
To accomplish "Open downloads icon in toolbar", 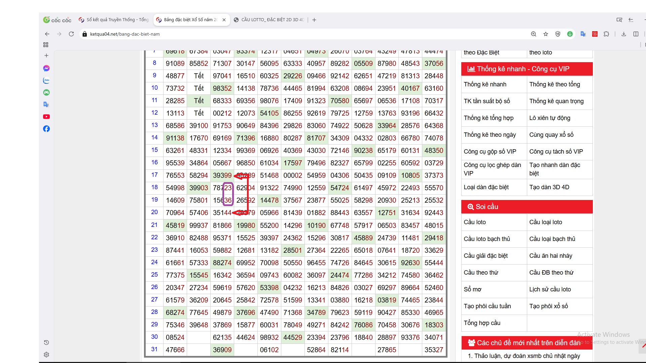I will coord(624,34).
